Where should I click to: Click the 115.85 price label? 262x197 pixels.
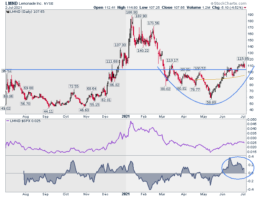pyautogui.click(x=243, y=59)
